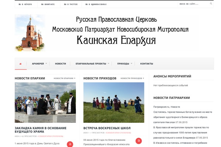Screen dimensions: 221x147
Task: Expand the Приходы menu arrow
Action: tap(131, 64)
